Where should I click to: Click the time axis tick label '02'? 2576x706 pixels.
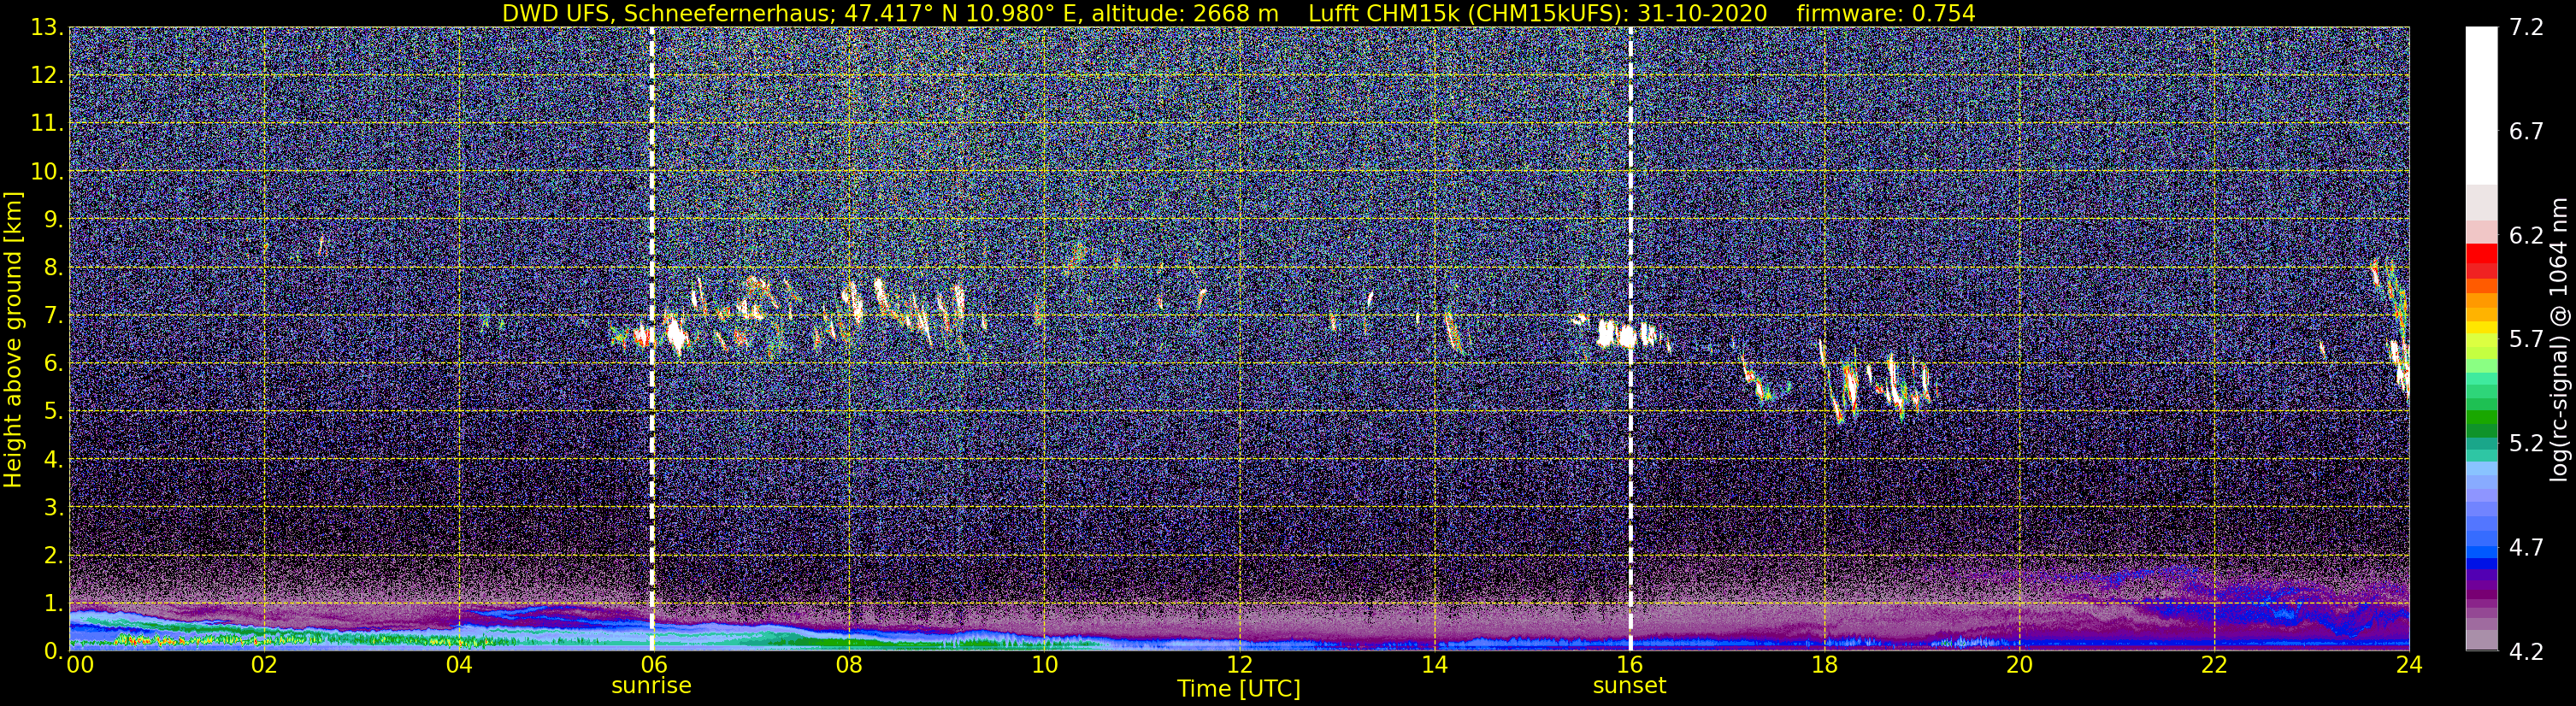(263, 666)
